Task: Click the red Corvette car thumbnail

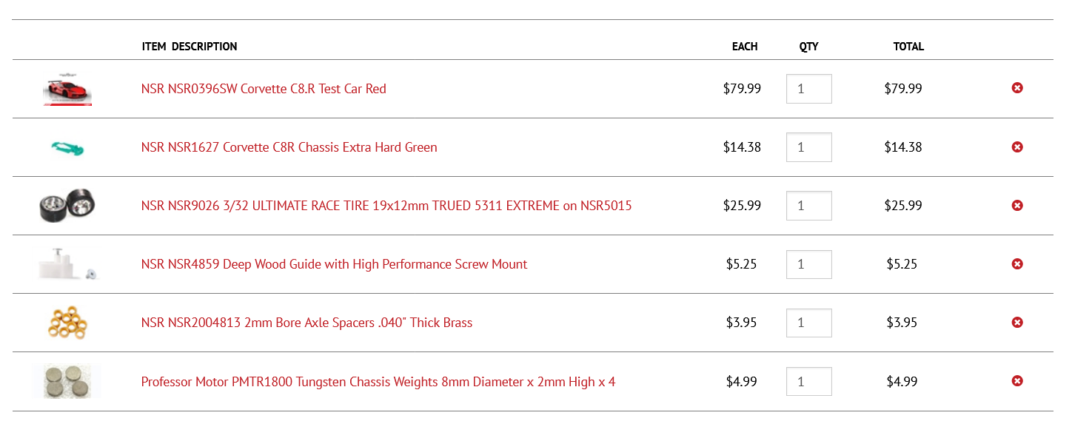Action: tap(67, 90)
